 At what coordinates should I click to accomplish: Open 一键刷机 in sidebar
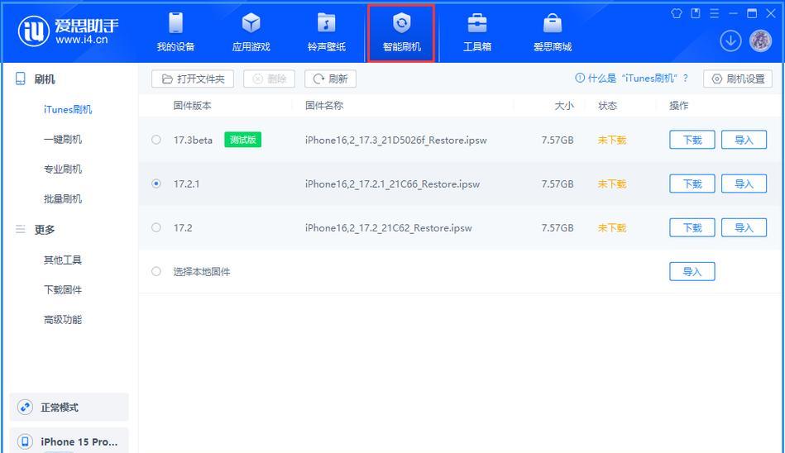[x=63, y=139]
